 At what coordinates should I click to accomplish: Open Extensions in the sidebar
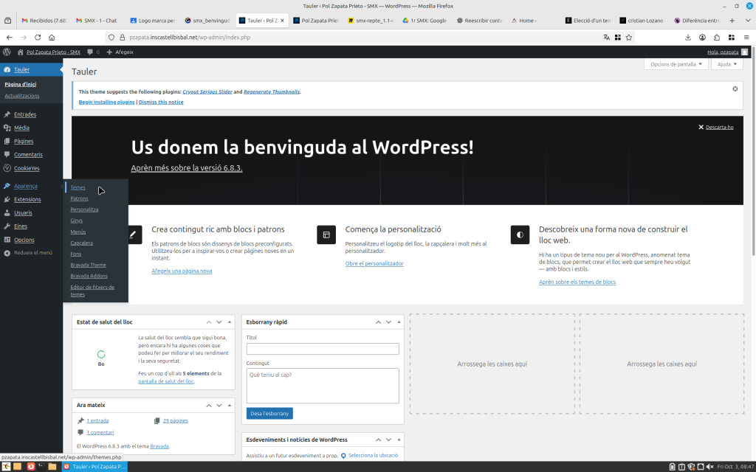[27, 199]
